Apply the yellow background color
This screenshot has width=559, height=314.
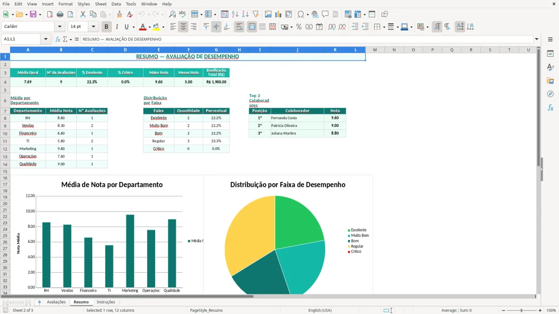tap(156, 27)
